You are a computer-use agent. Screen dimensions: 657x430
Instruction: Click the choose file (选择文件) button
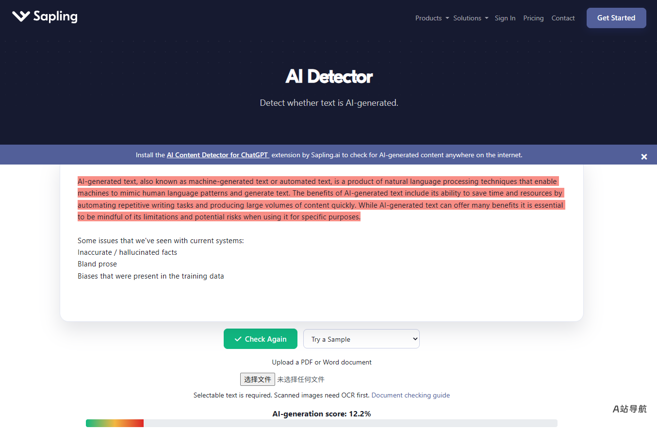coord(258,379)
